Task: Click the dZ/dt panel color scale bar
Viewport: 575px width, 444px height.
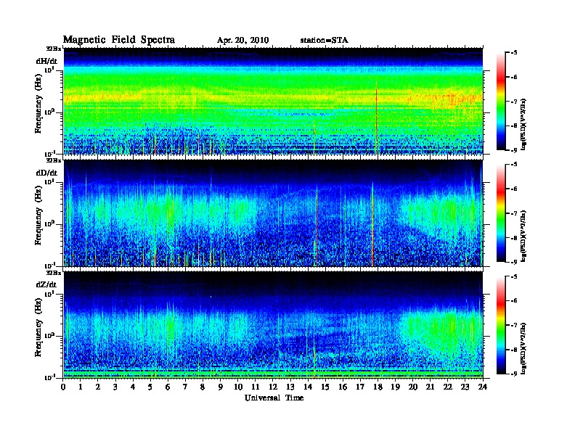Action: pos(501,325)
